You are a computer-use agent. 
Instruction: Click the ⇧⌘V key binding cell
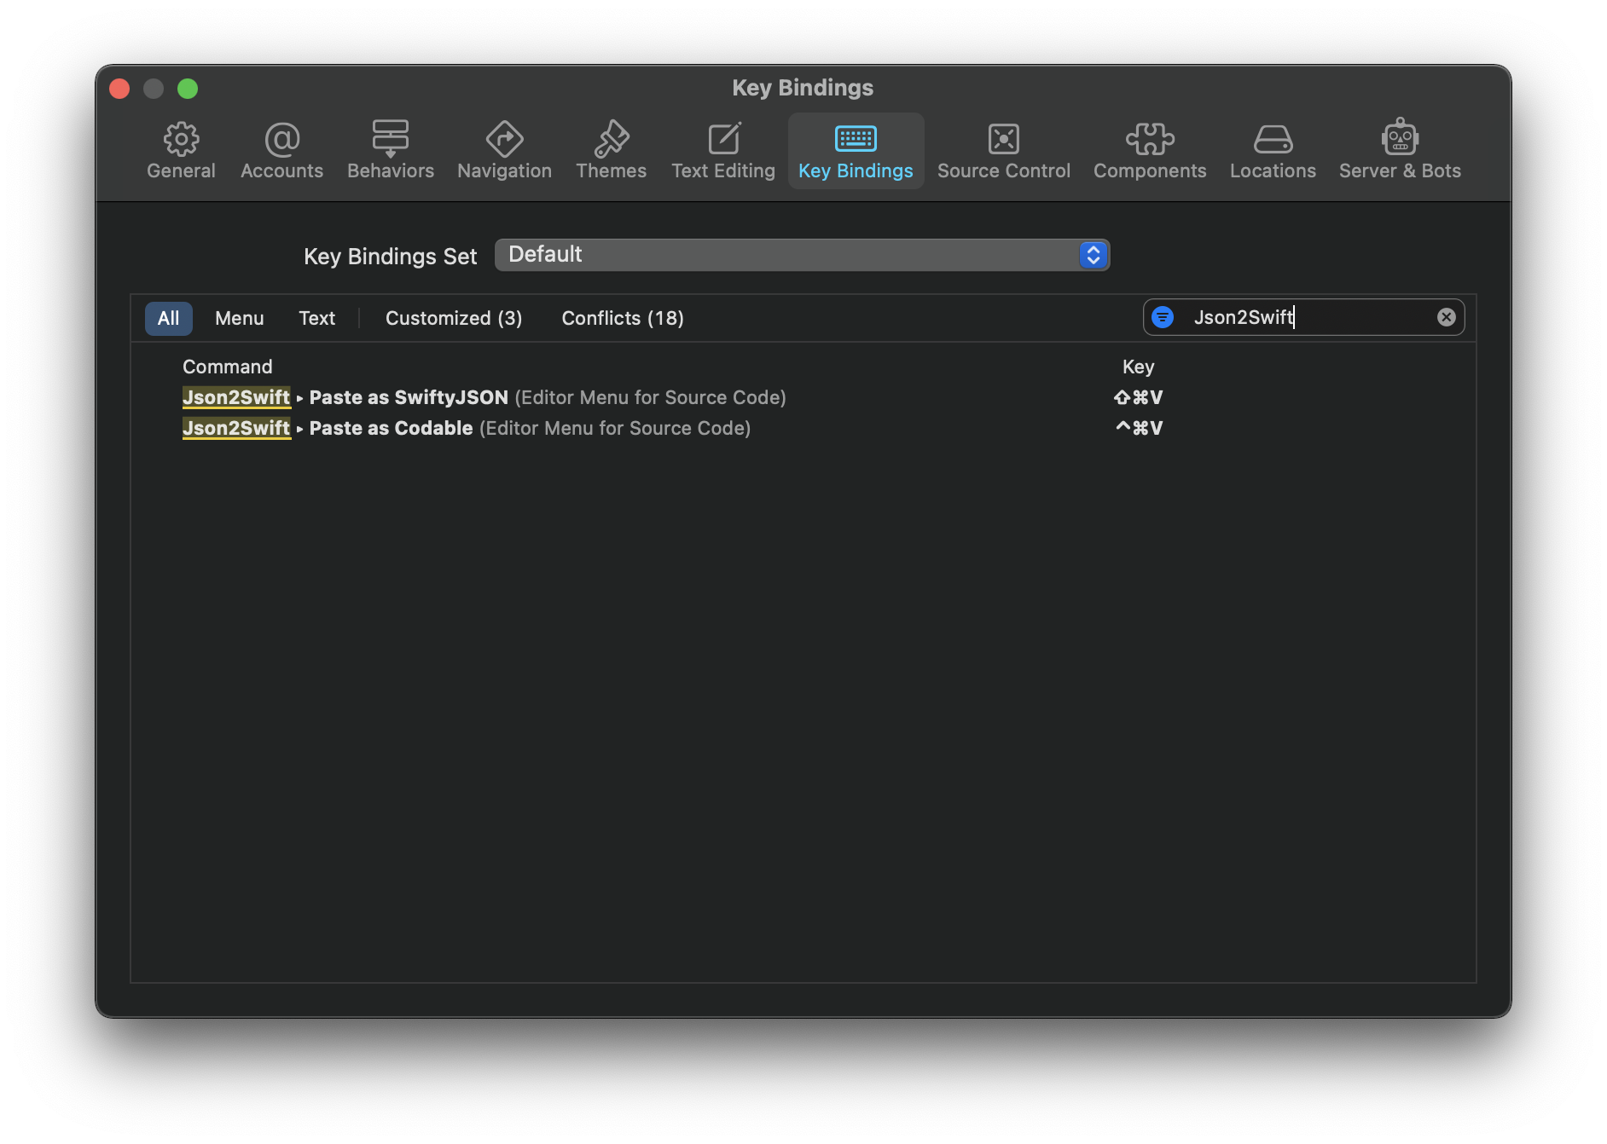1139,397
